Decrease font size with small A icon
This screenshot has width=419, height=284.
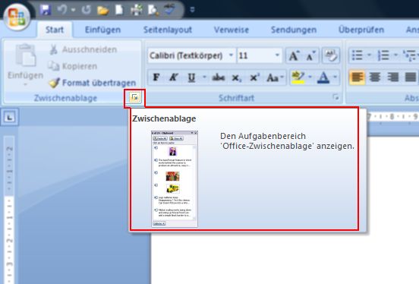(310, 56)
